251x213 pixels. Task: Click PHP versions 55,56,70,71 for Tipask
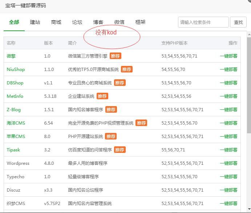[173, 150]
